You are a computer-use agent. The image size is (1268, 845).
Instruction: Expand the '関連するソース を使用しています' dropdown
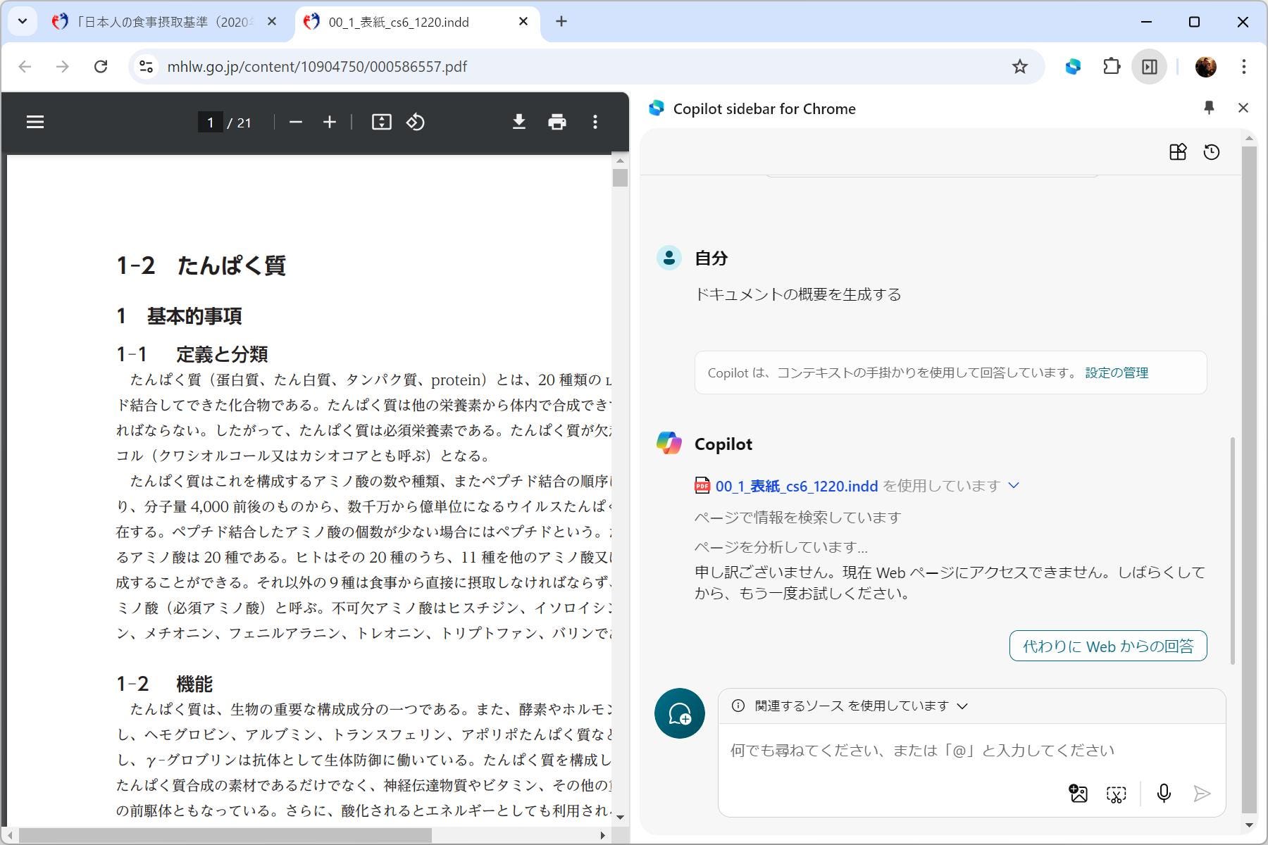click(962, 706)
